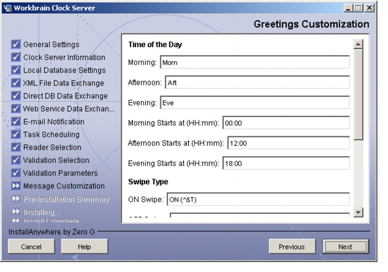Edit the Afternoon greeting field
This screenshot has width=388, height=272.
coord(258,82)
